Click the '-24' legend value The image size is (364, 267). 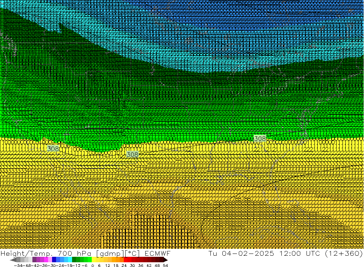tap(60, 266)
